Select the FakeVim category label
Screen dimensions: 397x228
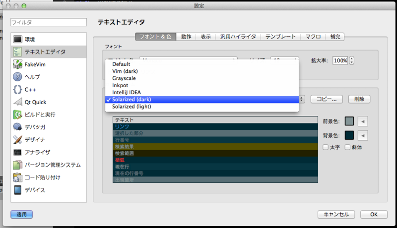(x=35, y=64)
